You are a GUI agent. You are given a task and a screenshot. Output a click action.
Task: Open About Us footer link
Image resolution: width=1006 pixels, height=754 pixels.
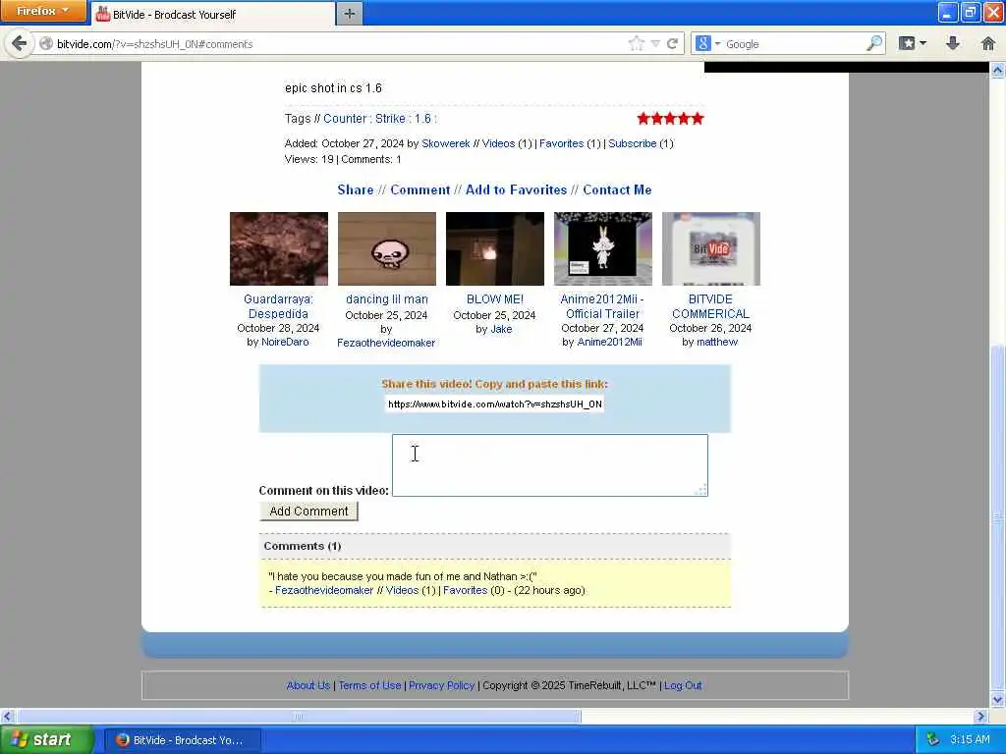point(307,685)
